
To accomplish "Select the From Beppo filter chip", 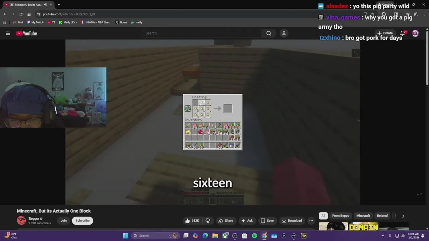I will [341, 216].
